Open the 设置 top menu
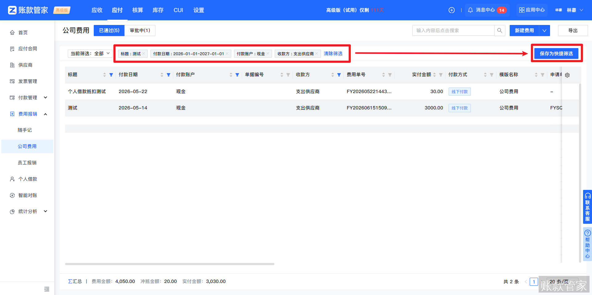The height and width of the screenshot is (295, 592). [199, 10]
